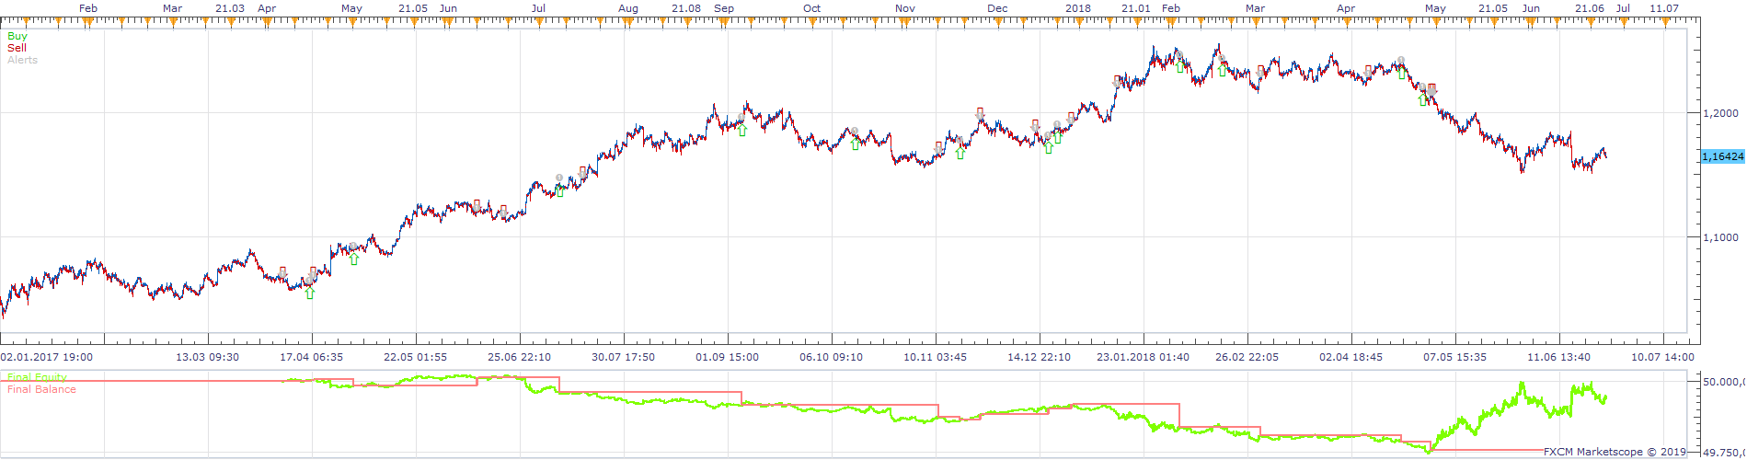Click the 1,2000 price axis label
Image resolution: width=1747 pixels, height=460 pixels.
click(1719, 113)
